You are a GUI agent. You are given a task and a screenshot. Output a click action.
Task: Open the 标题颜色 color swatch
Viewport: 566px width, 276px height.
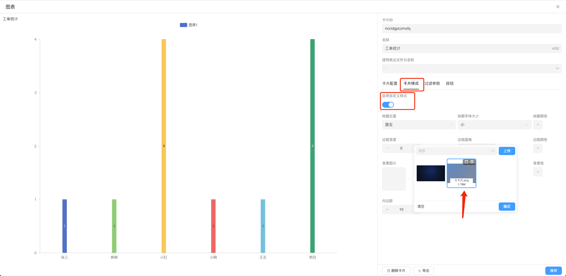point(538,125)
